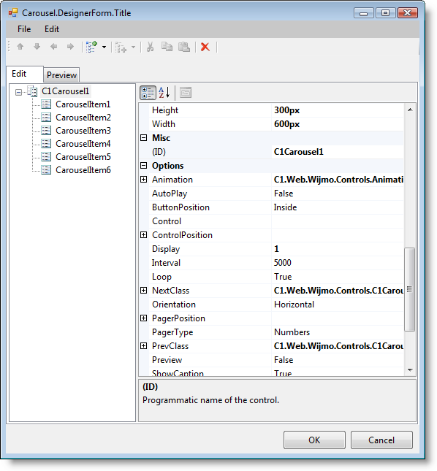Click the property grid scrollbar thumb
This screenshot has width=437, height=471.
pos(410,290)
